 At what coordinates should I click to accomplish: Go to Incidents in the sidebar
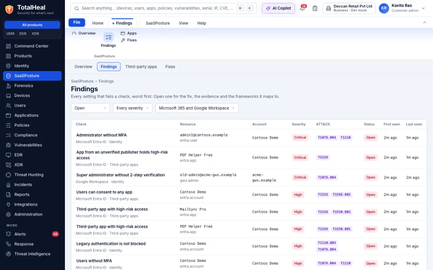point(32,185)
